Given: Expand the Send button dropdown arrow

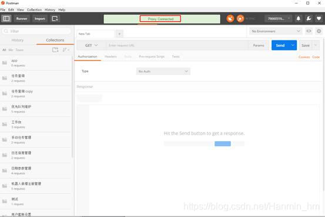Looking at the screenshot, I should 293,45.
